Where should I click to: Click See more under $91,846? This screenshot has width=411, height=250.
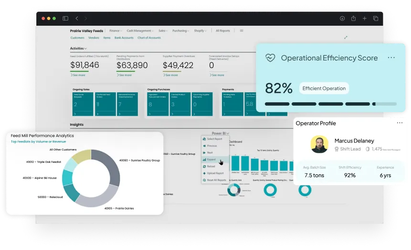(78, 75)
